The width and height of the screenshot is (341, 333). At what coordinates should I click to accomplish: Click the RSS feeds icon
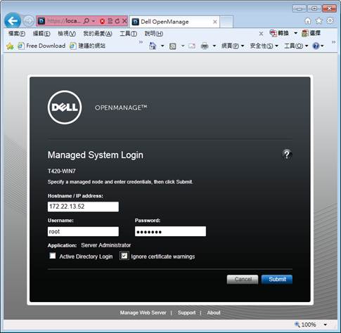pyautogui.click(x=173, y=46)
